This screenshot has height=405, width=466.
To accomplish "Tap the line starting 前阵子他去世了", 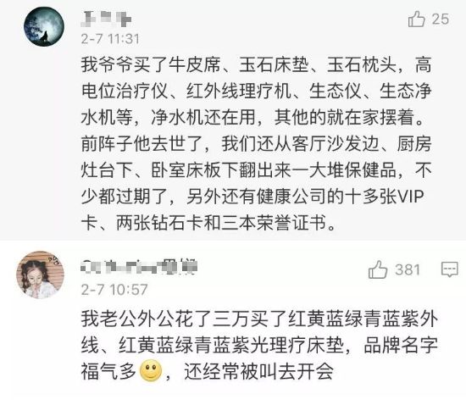I will [256, 143].
